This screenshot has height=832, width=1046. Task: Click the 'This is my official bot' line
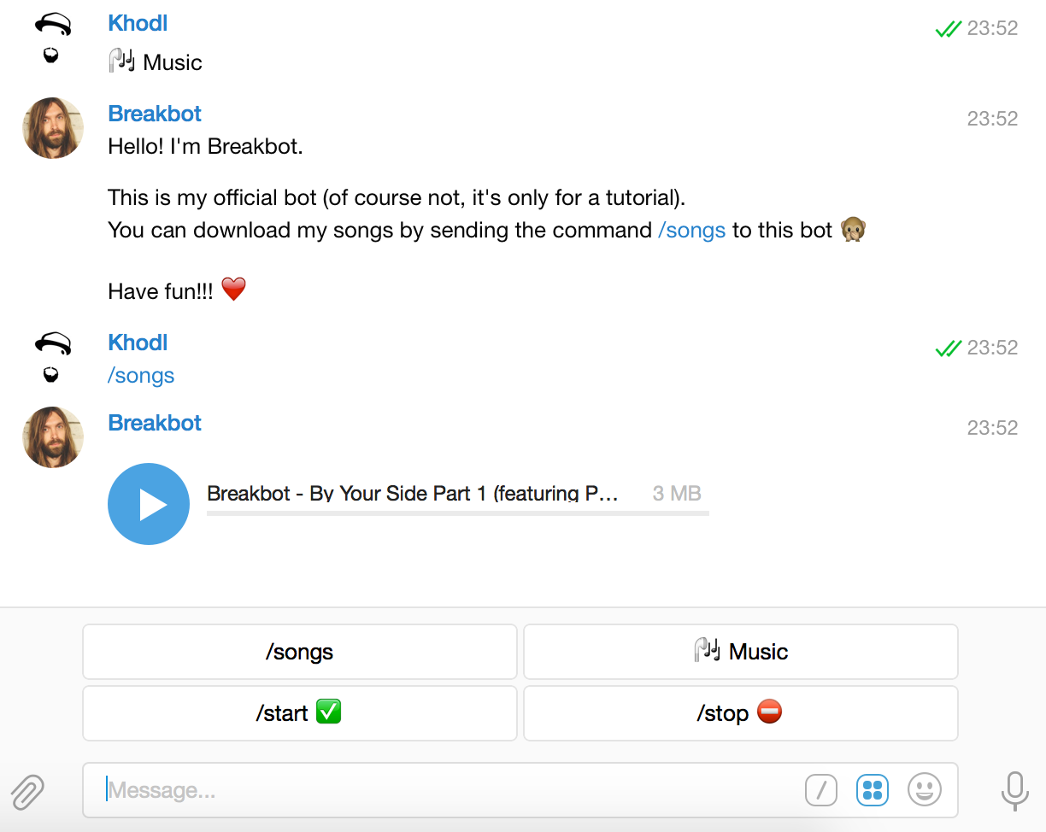(x=397, y=198)
